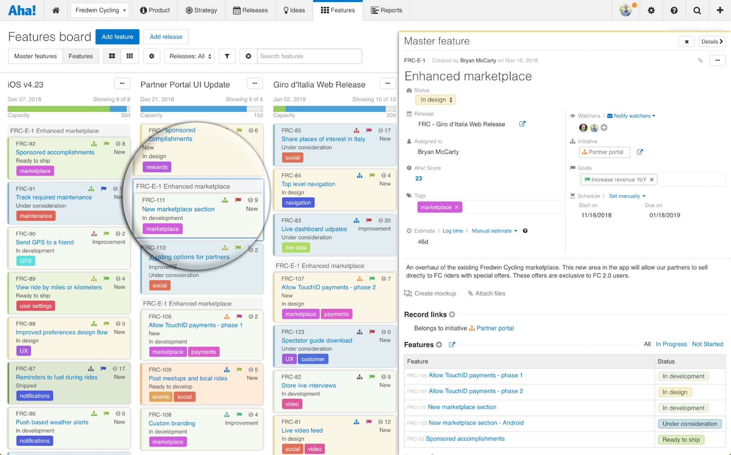The height and width of the screenshot is (455, 731).
Task: Click the Home icon in the navigation bar
Action: click(x=56, y=10)
